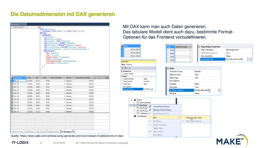Click the Create Relationships menu icon
The image size is (264, 148).
point(150,106)
